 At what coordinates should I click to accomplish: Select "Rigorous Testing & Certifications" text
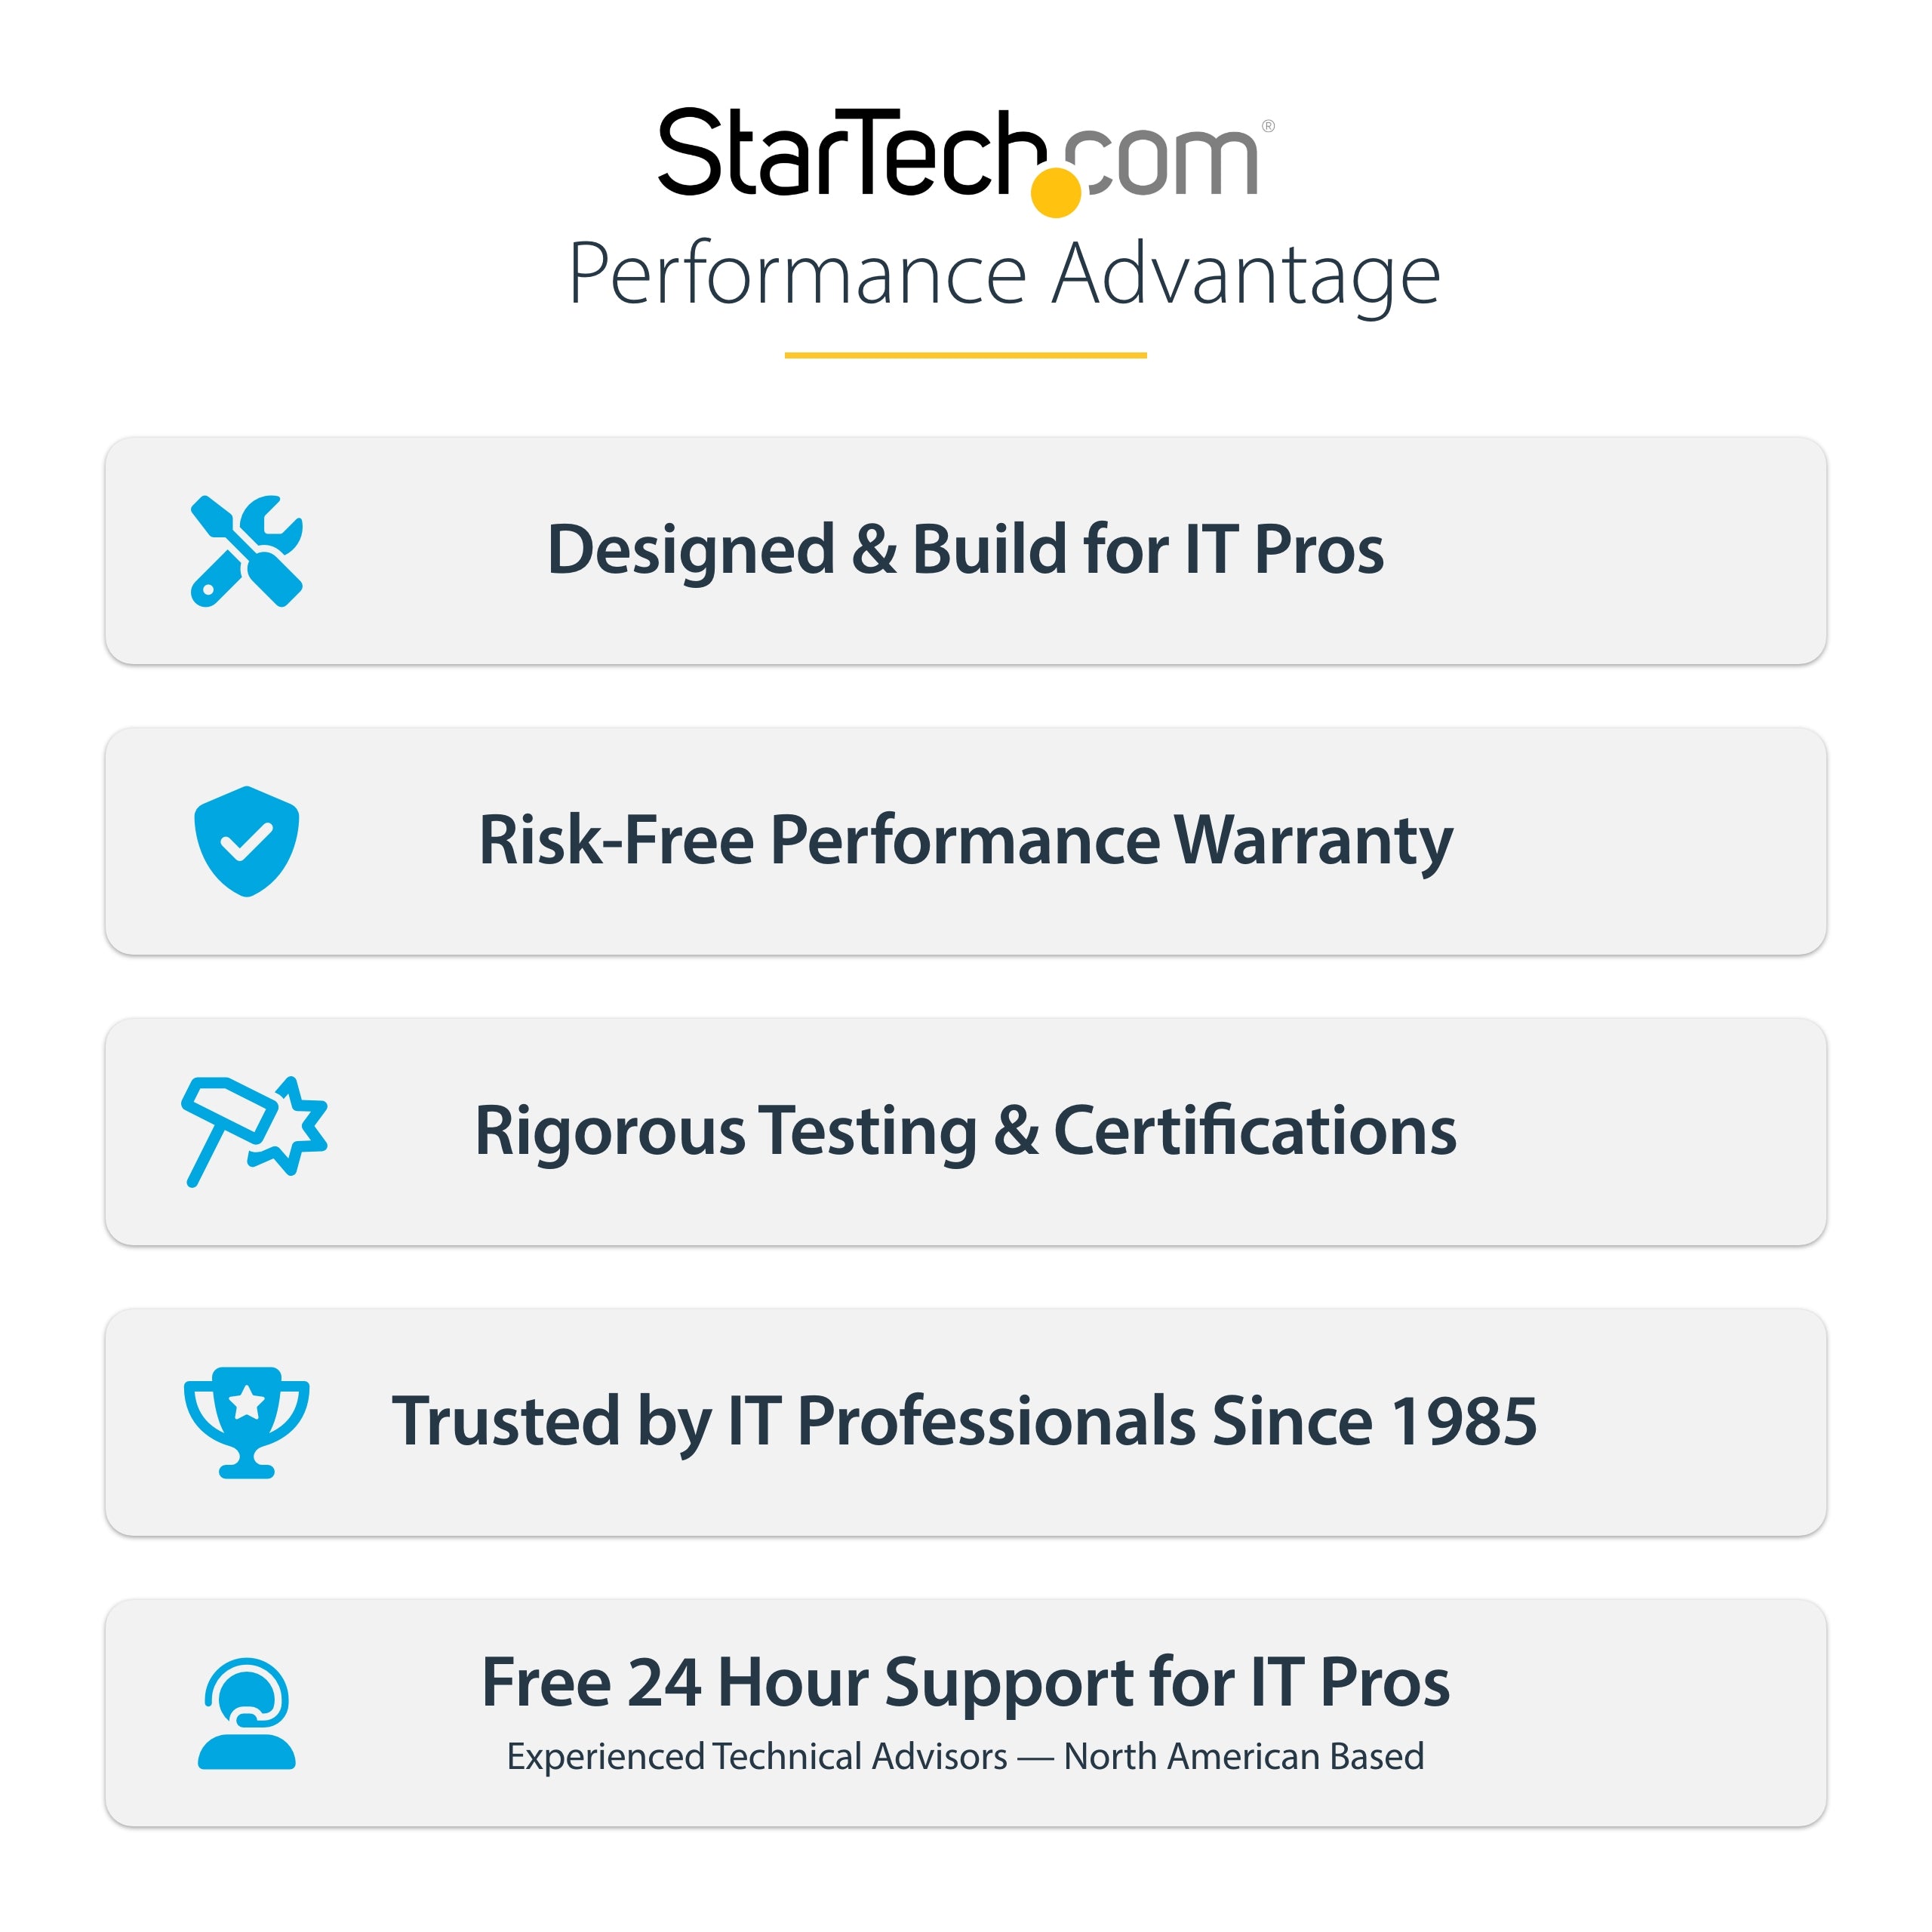pyautogui.click(x=965, y=1131)
